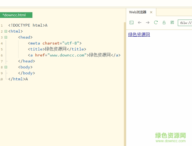Screen dimensions: 192x146
Task: Close the Web浏览器 tab
Action: pos(151,12)
